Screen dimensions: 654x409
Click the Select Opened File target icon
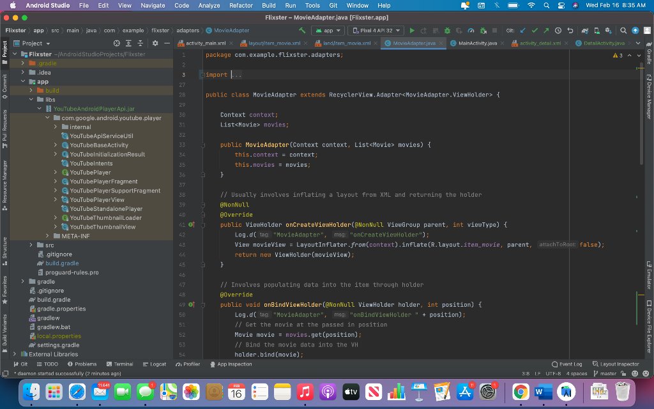click(x=117, y=43)
